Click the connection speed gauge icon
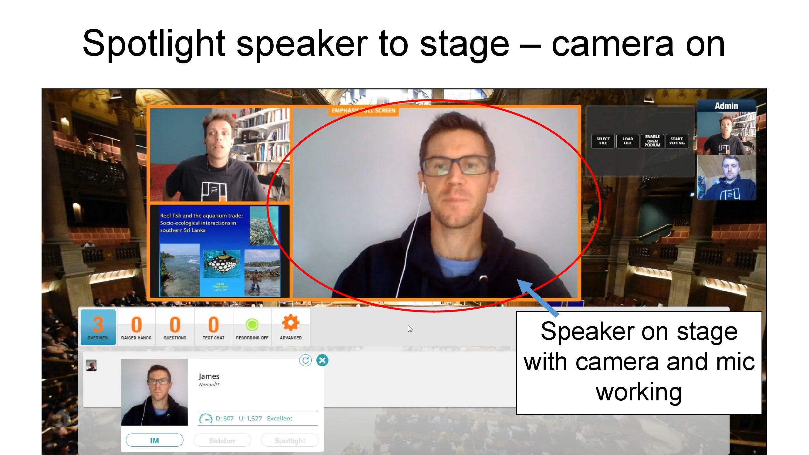This screenshot has width=809, height=455. point(206,419)
